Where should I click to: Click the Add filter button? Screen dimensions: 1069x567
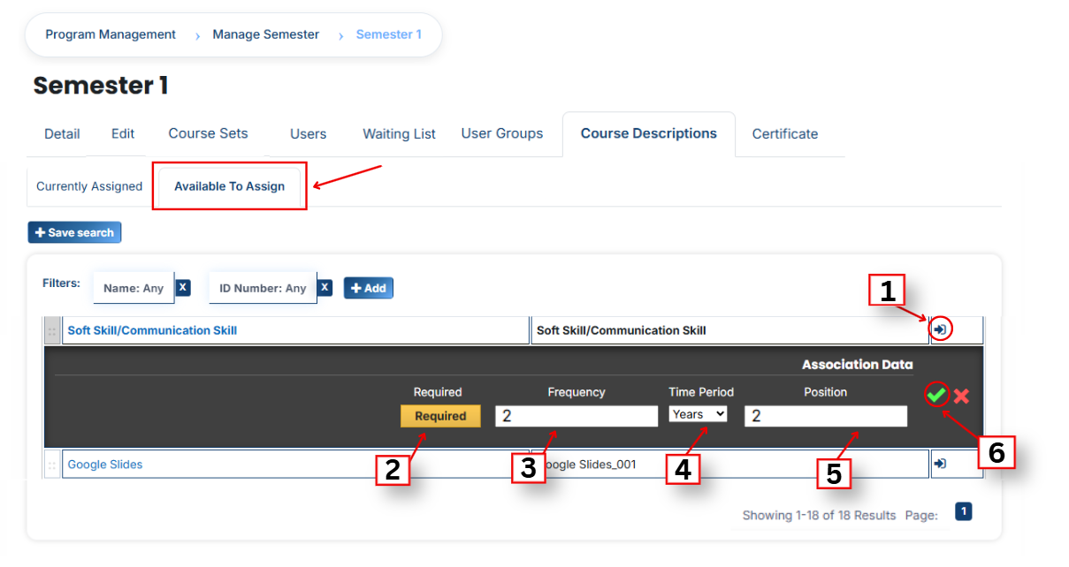(x=369, y=288)
